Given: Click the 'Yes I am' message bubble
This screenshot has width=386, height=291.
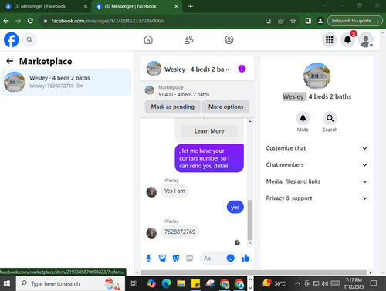Looking at the screenshot, I should [174, 191].
